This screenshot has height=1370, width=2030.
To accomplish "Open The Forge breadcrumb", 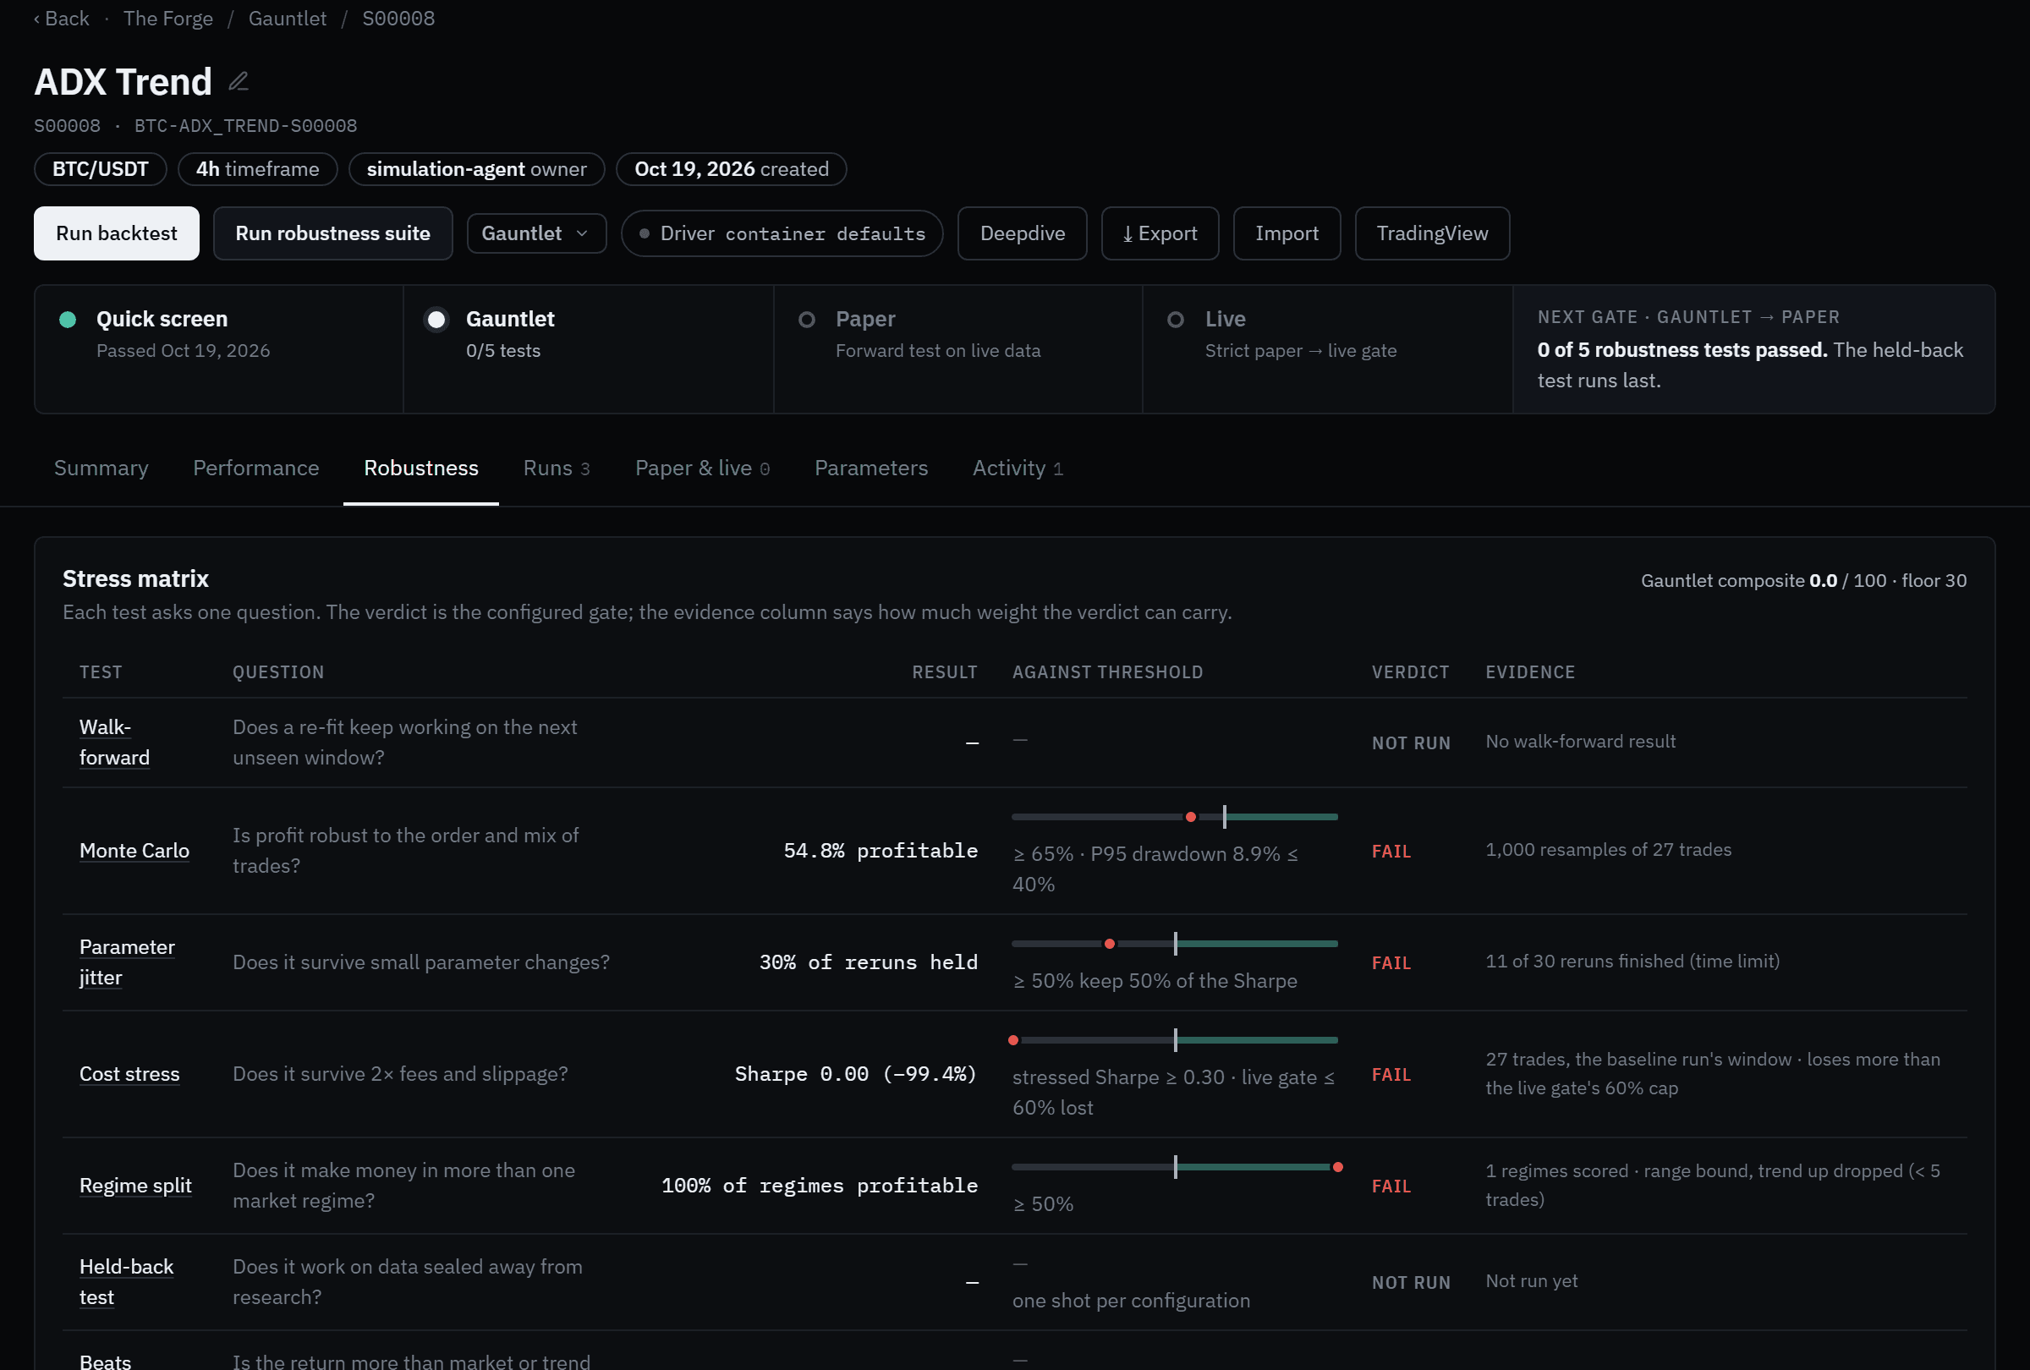I will click(x=168, y=19).
